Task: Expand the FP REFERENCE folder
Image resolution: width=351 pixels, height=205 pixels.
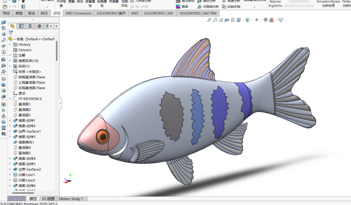Action: (10, 99)
